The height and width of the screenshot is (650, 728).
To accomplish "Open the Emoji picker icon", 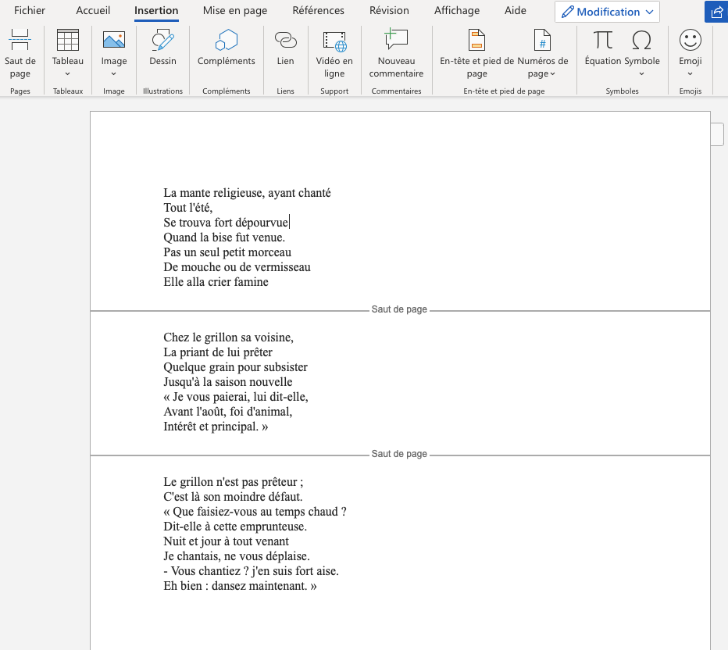I will pyautogui.click(x=691, y=40).
